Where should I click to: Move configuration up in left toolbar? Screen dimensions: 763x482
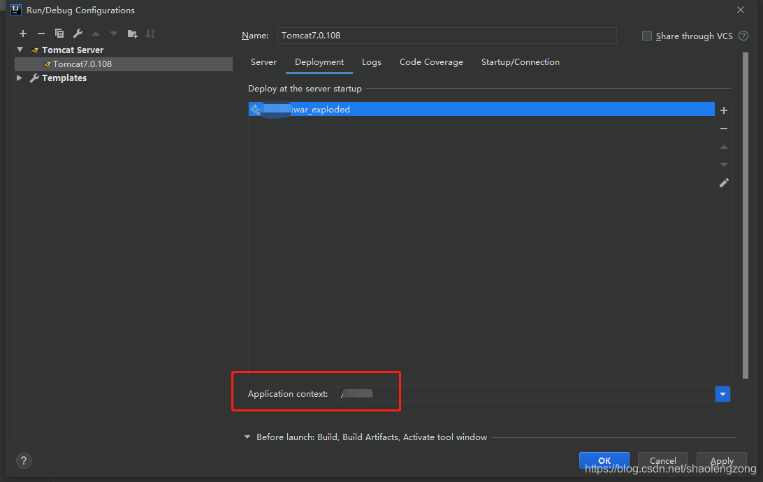[x=96, y=34]
